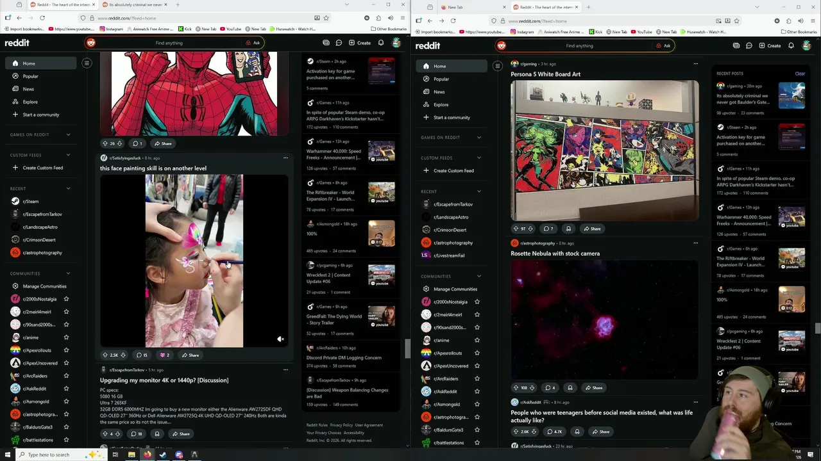Collapse the Recent section in the left window

click(68, 188)
